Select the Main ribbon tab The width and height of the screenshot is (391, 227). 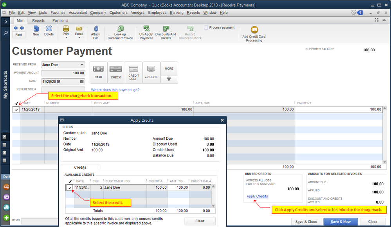click(20, 20)
